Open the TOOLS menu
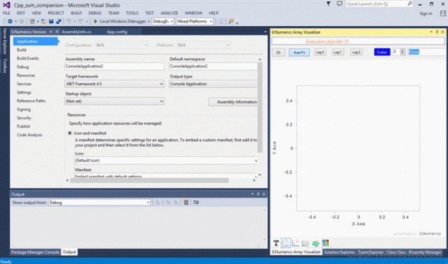 coord(132,13)
